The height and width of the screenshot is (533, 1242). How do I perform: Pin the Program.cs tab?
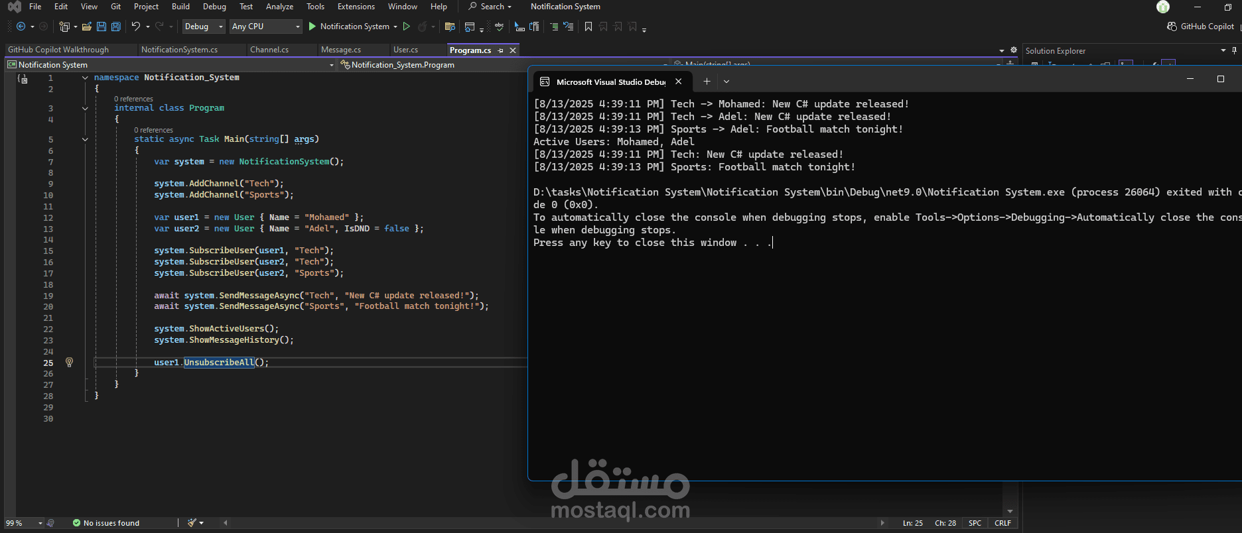pos(501,50)
